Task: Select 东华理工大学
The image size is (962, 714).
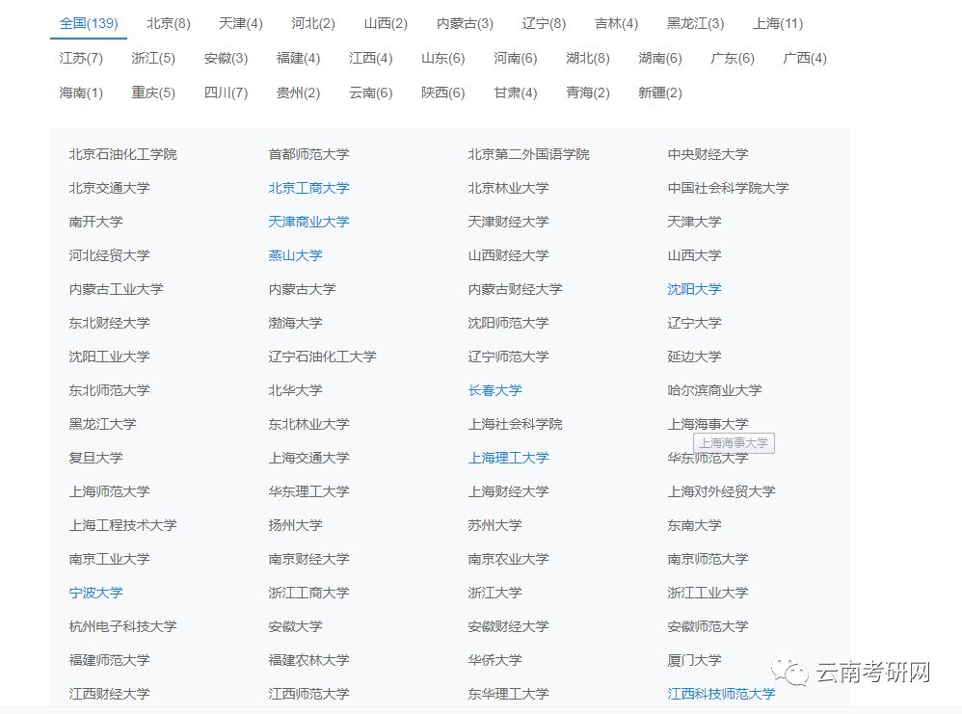Action: tap(509, 694)
